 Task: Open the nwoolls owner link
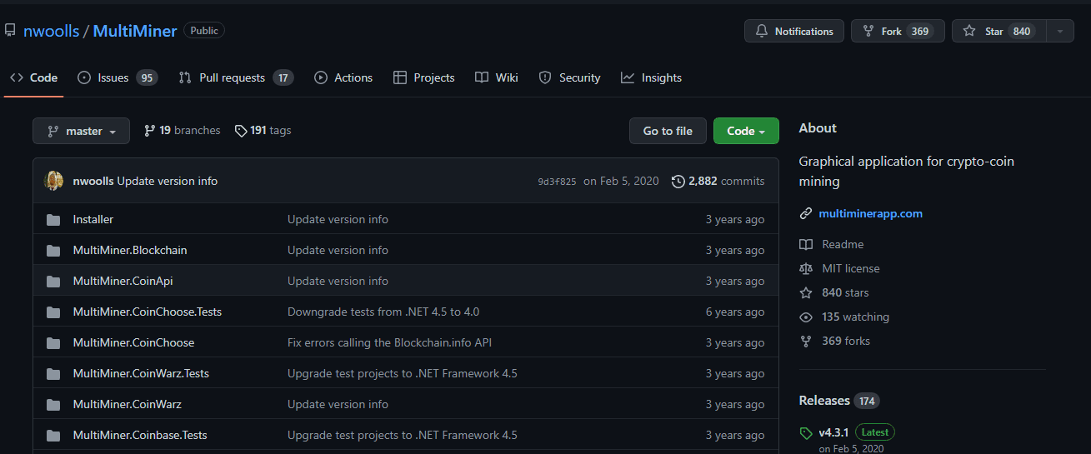pos(52,31)
